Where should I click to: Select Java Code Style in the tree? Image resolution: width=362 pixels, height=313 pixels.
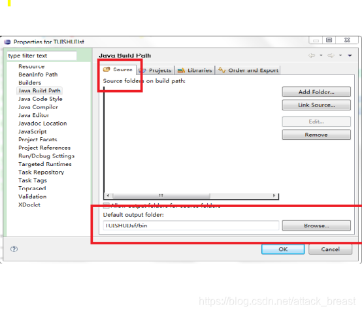(x=41, y=99)
